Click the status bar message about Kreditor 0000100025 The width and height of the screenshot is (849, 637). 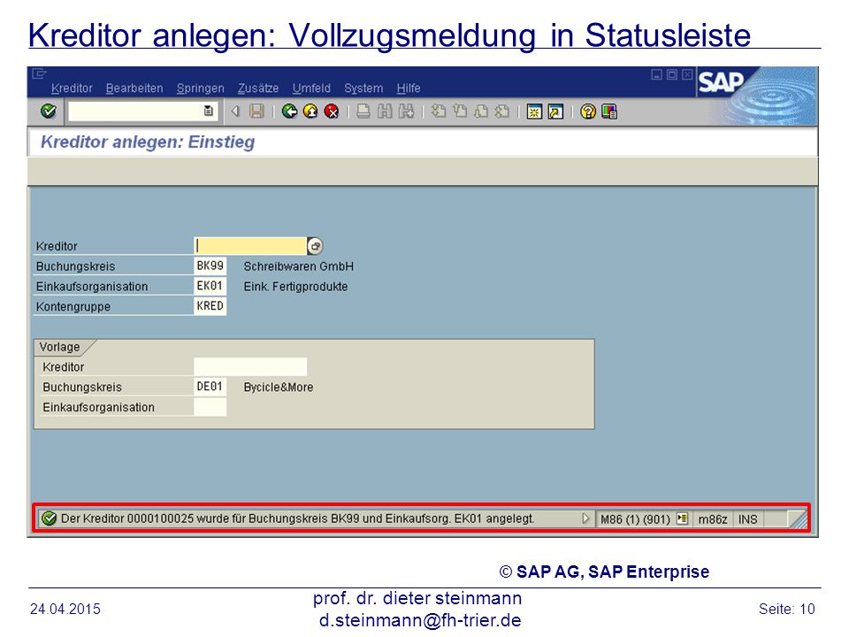tap(297, 518)
